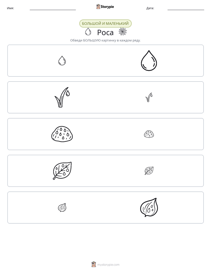Screen dimensions: 211x273
Task: Click the Дата date line
Action: (x=186, y=9)
